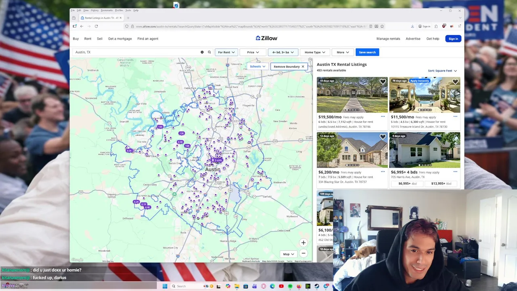Open the Map type dropdown
The width and height of the screenshot is (517, 291).
[x=288, y=254]
